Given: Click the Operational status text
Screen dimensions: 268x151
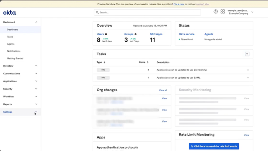Looking at the screenshot, I should tap(187, 40).
